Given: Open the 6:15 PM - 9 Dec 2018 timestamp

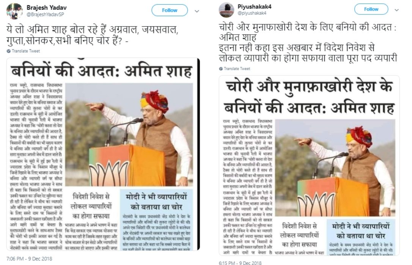Looking at the screenshot, I should click(x=240, y=263).
